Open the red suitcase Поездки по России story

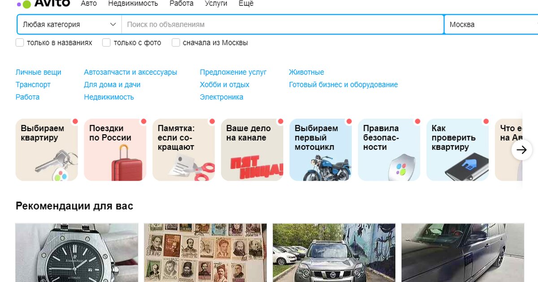coord(115,150)
